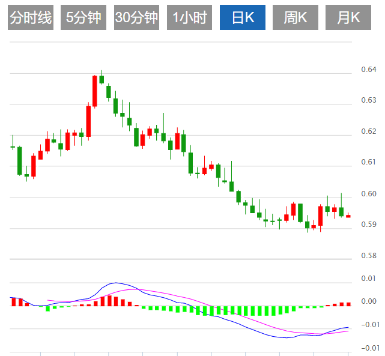This screenshot has width=385, height=356.
Task: Click the 0.01 MACD axis label
Action: (x=369, y=279)
